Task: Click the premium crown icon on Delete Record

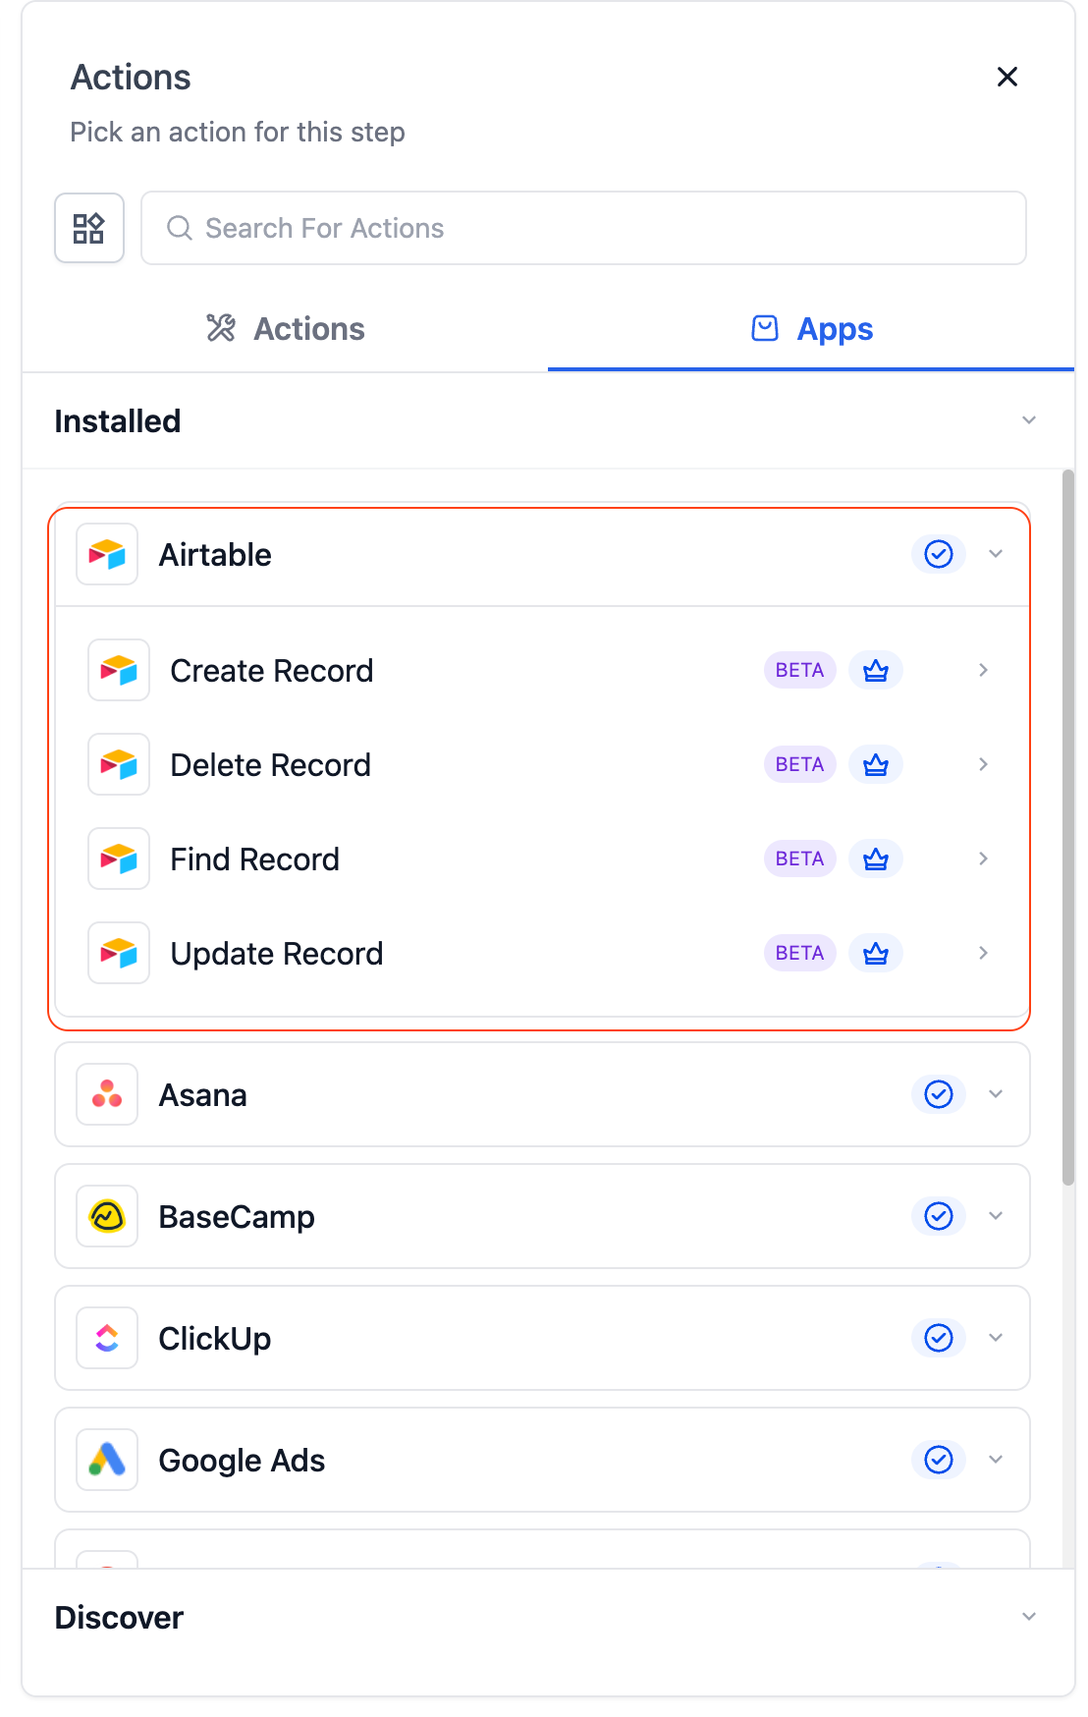Action: (876, 764)
